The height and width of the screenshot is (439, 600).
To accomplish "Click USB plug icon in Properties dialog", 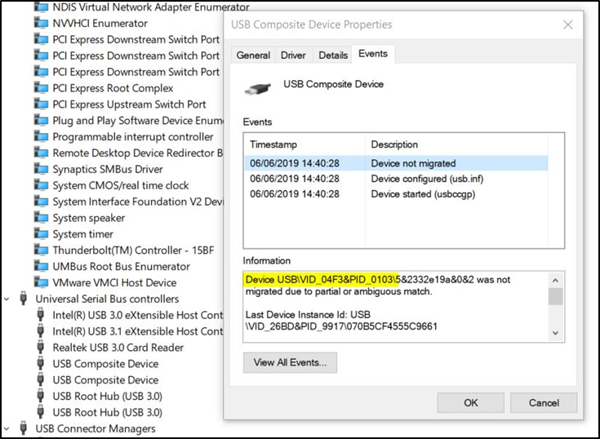I will (x=257, y=89).
